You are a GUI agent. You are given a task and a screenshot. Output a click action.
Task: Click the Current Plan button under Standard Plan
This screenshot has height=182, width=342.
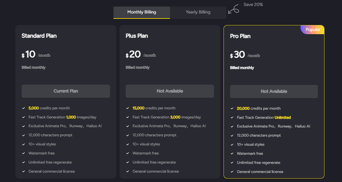click(x=66, y=91)
